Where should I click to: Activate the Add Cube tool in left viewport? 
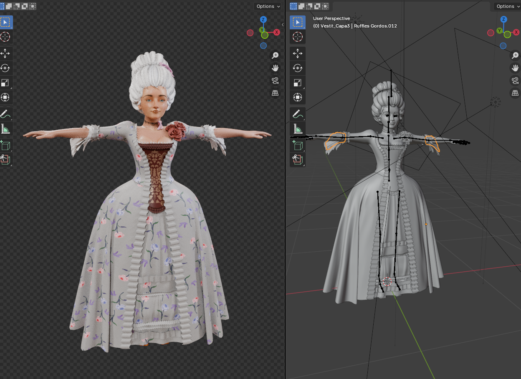coord(5,145)
